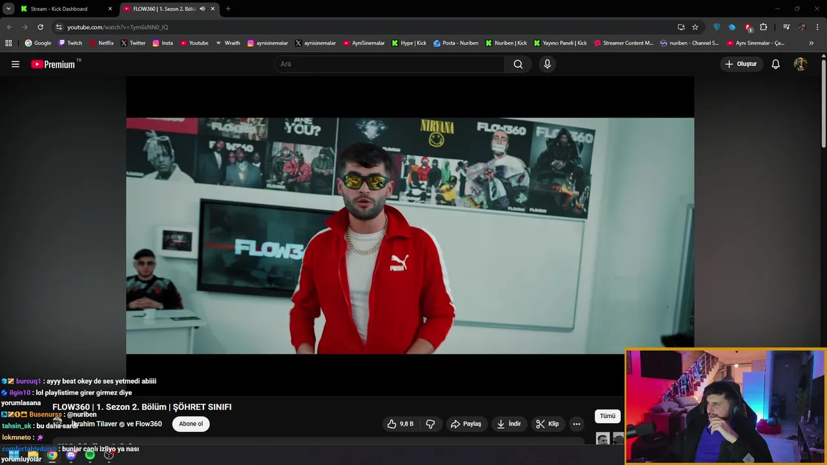Open the Oluştur create menu
Viewport: 827px width, 465px height.
click(740, 64)
